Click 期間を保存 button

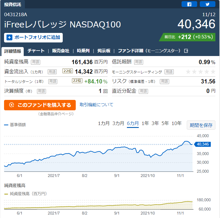pos(201,125)
